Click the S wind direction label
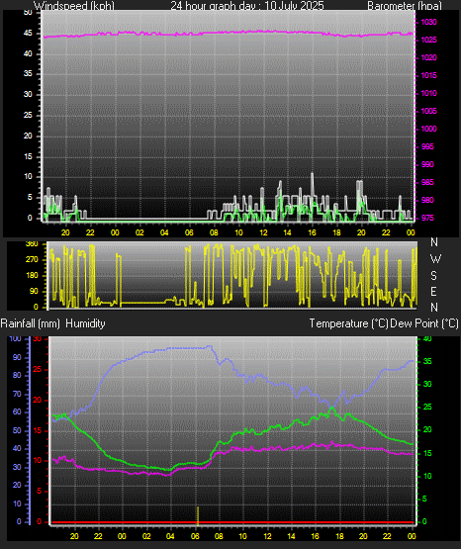Viewport: 461px width, 549px height. point(433,276)
